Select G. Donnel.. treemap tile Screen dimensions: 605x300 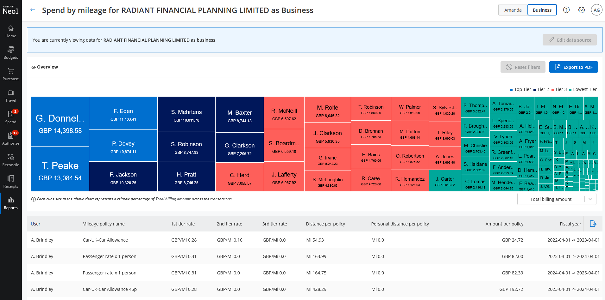tap(60, 121)
